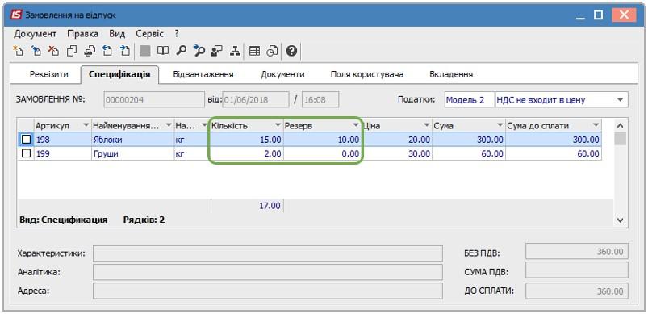
Task: Select the Специфікація tab
Action: [x=119, y=74]
